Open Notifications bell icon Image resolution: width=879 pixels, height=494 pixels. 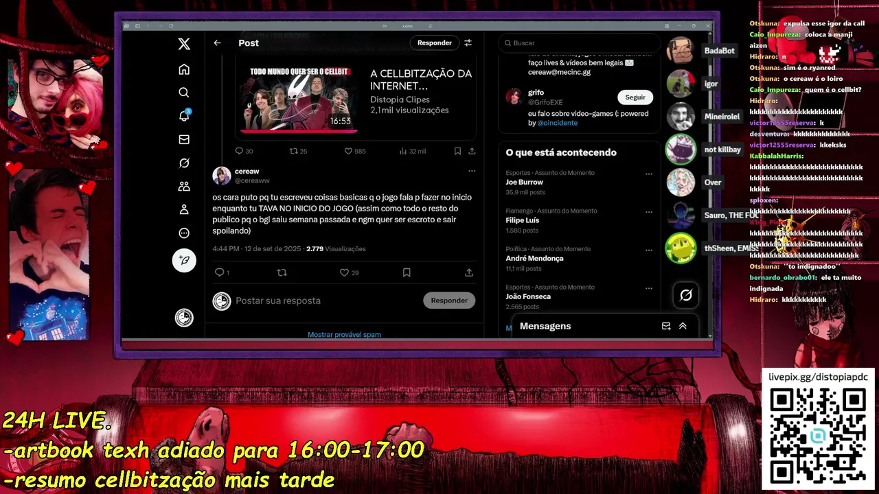pos(184,116)
